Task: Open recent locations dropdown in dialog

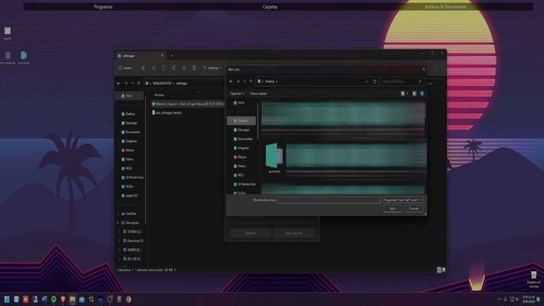Action: click(245, 82)
